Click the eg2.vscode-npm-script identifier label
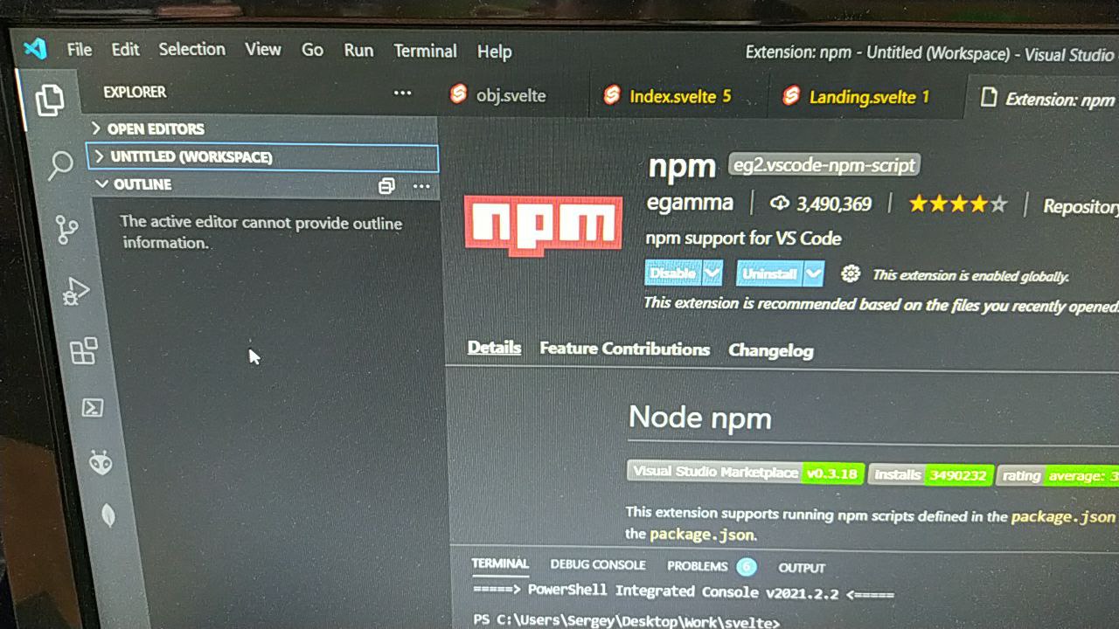 (824, 165)
